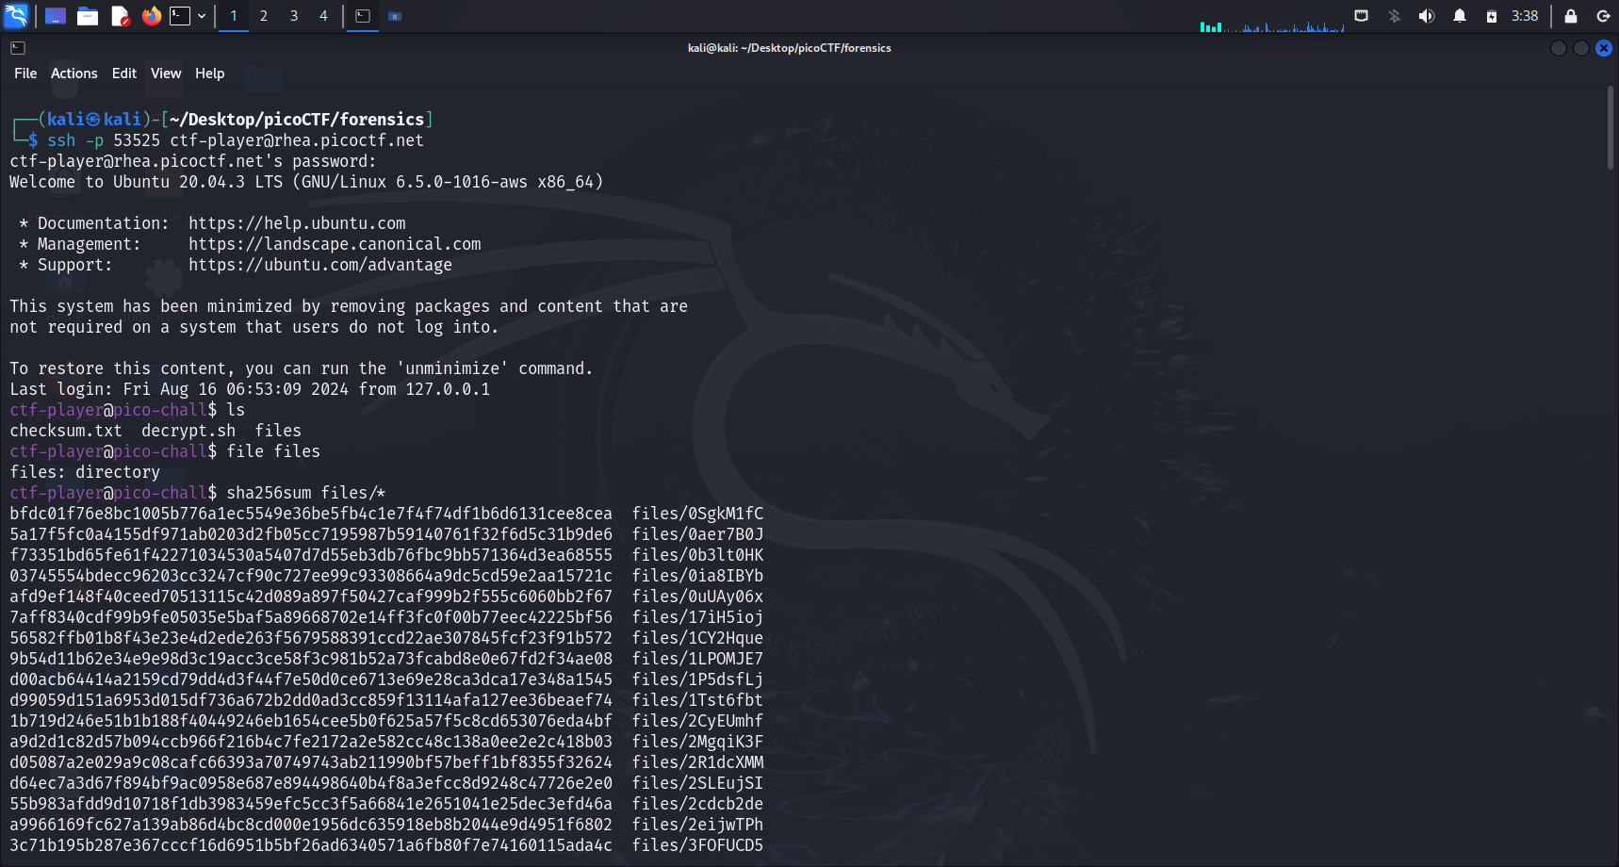Launch the text editor from the panel
1619x867 pixels.
(120, 16)
